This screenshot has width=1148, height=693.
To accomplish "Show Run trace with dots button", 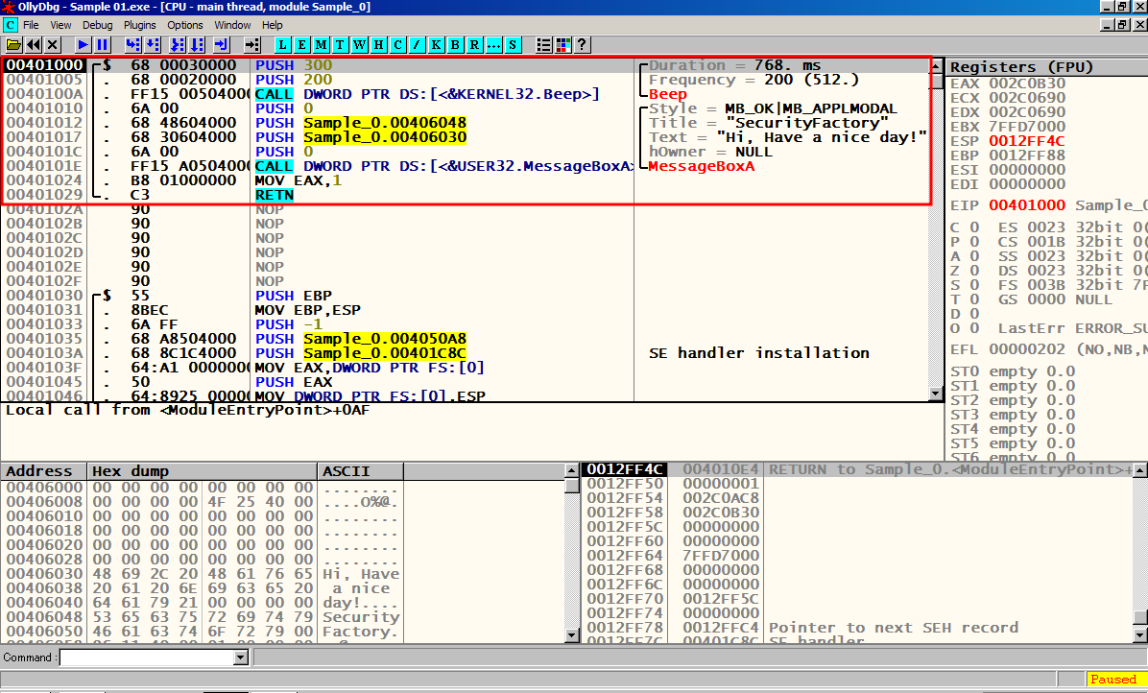I will click(x=493, y=45).
